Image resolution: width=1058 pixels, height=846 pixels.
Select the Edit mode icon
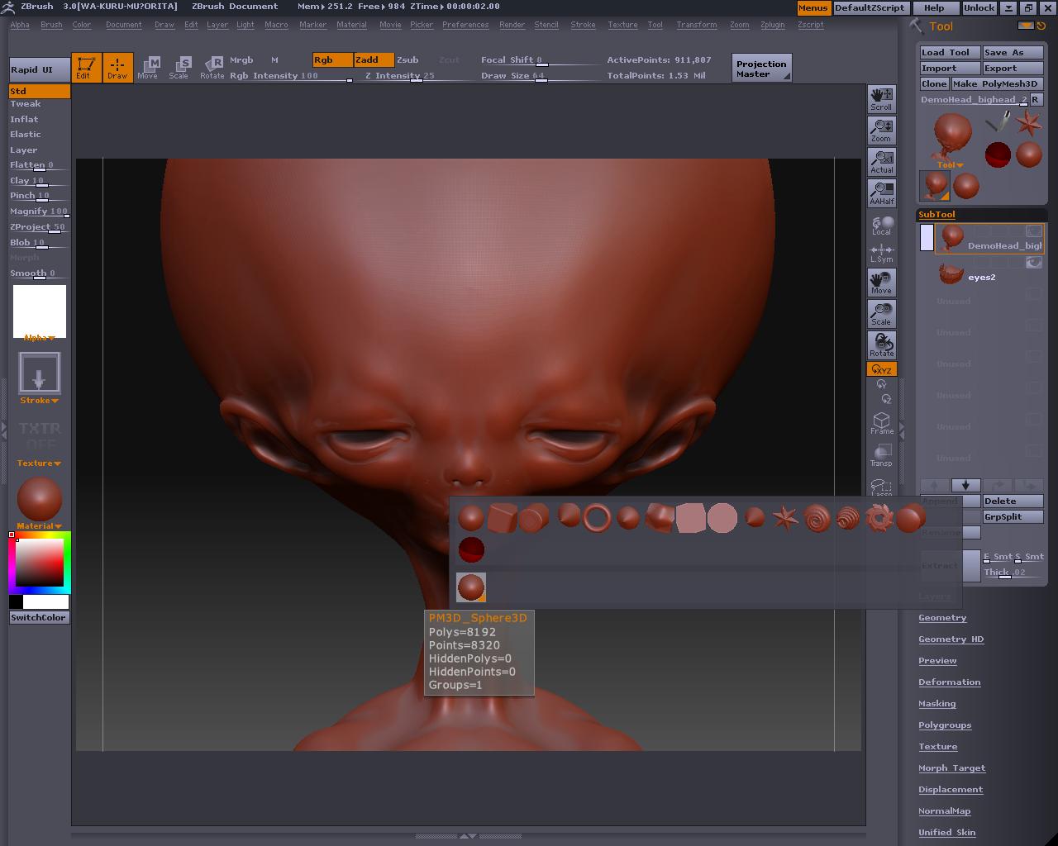click(85, 67)
